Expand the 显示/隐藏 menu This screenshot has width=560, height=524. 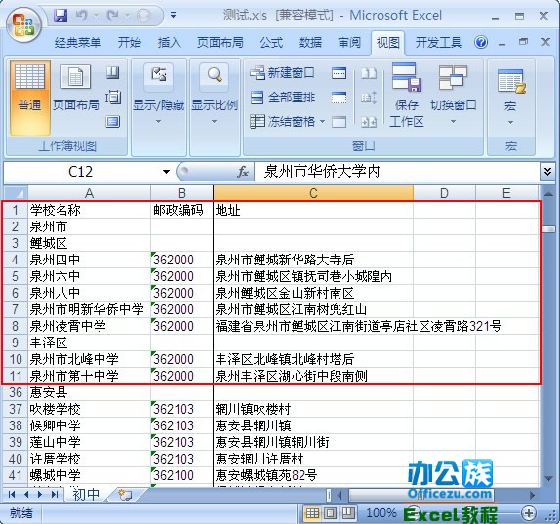point(158,95)
